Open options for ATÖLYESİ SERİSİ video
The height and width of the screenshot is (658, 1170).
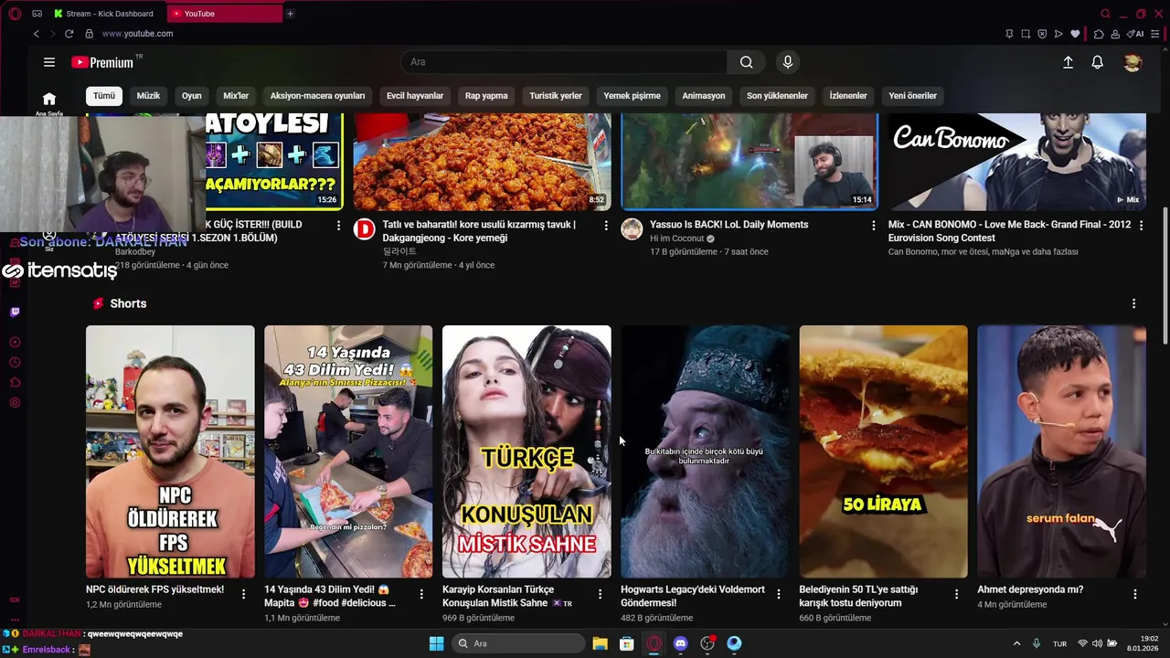338,225
